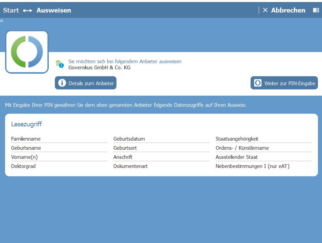The image size is (322, 243).
Task: Click the AusweisApp green-blue circle logo
Action: point(27,52)
